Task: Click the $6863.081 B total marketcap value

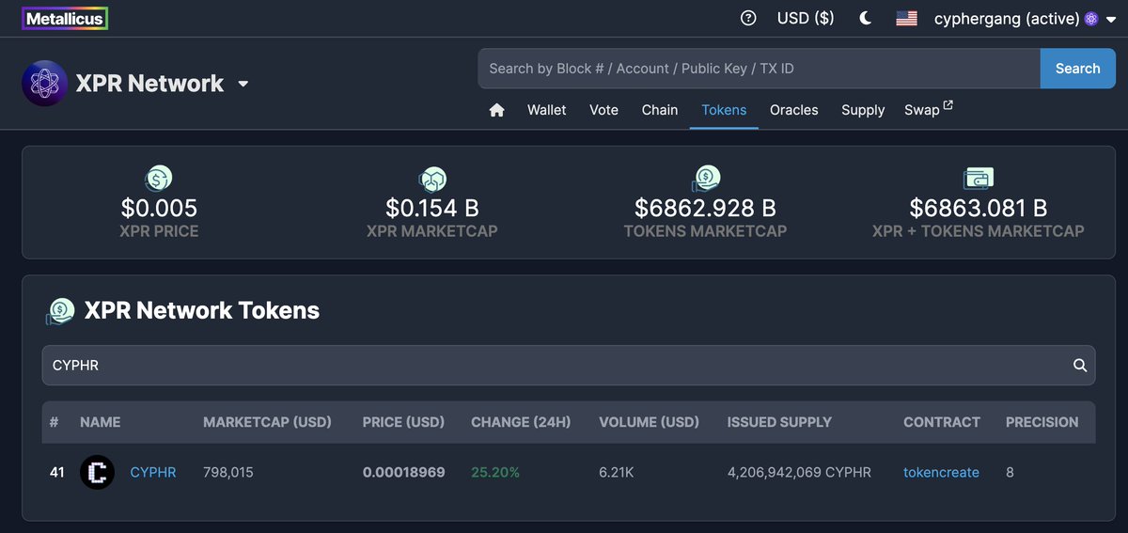Action: click(979, 208)
